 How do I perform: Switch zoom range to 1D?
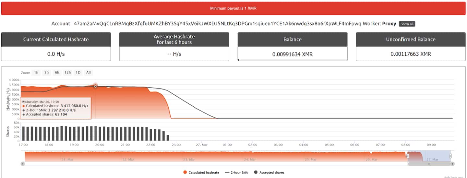pos(78,73)
